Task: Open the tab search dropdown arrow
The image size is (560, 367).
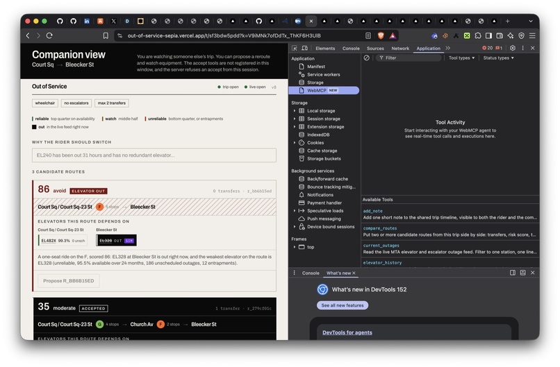Action: coord(531,21)
